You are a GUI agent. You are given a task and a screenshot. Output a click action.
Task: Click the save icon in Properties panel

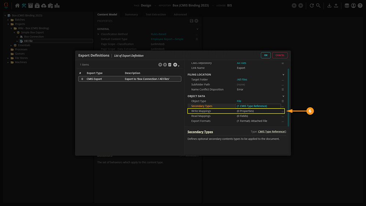(191, 21)
